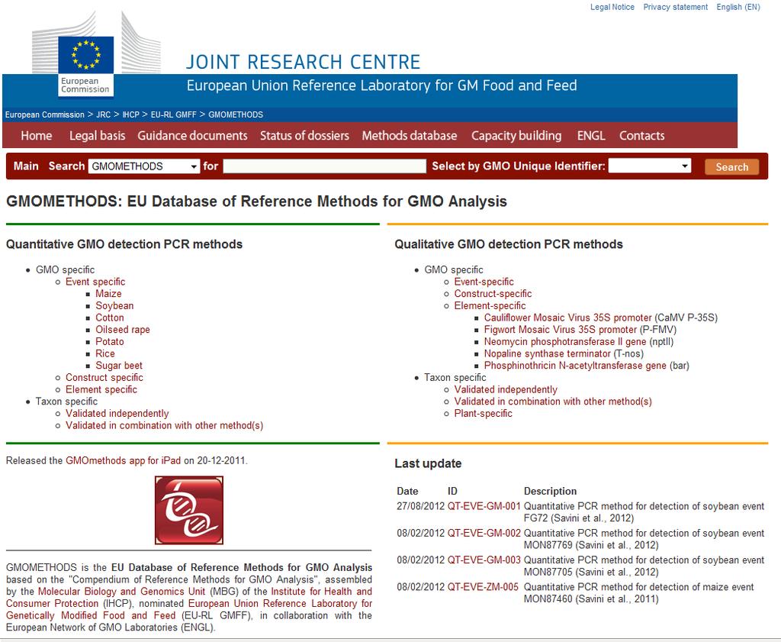Open quantitative Validated independently link
Screen dimensions: 781x642
[x=117, y=413]
